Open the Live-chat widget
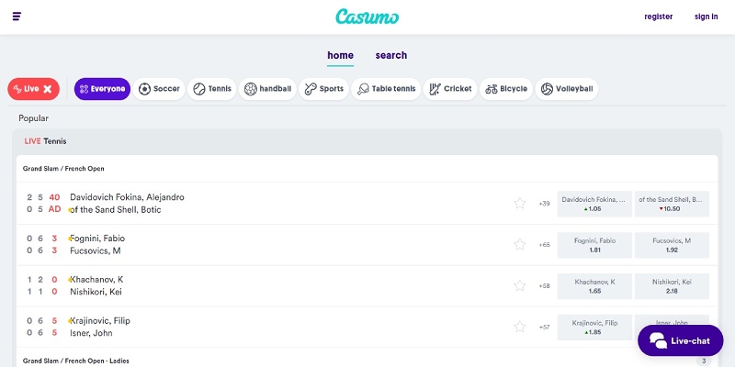This screenshot has width=735, height=367. (680, 340)
